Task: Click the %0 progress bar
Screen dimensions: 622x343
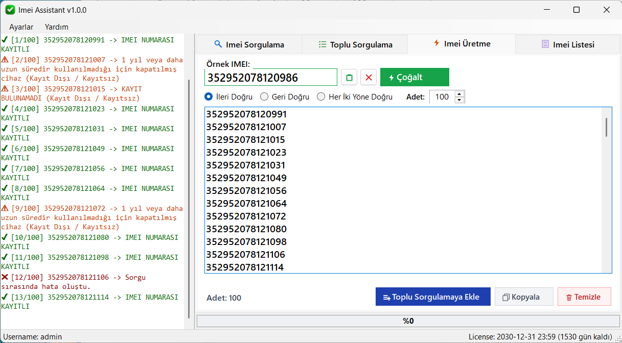Action: click(408, 321)
